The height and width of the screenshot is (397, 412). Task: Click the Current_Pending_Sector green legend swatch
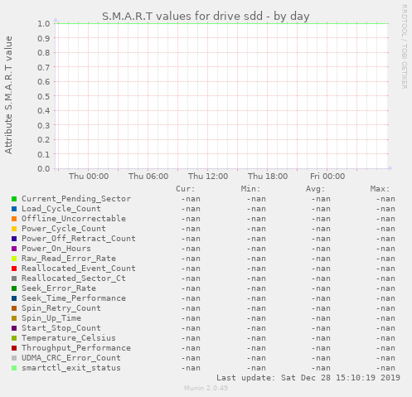[x=14, y=199]
